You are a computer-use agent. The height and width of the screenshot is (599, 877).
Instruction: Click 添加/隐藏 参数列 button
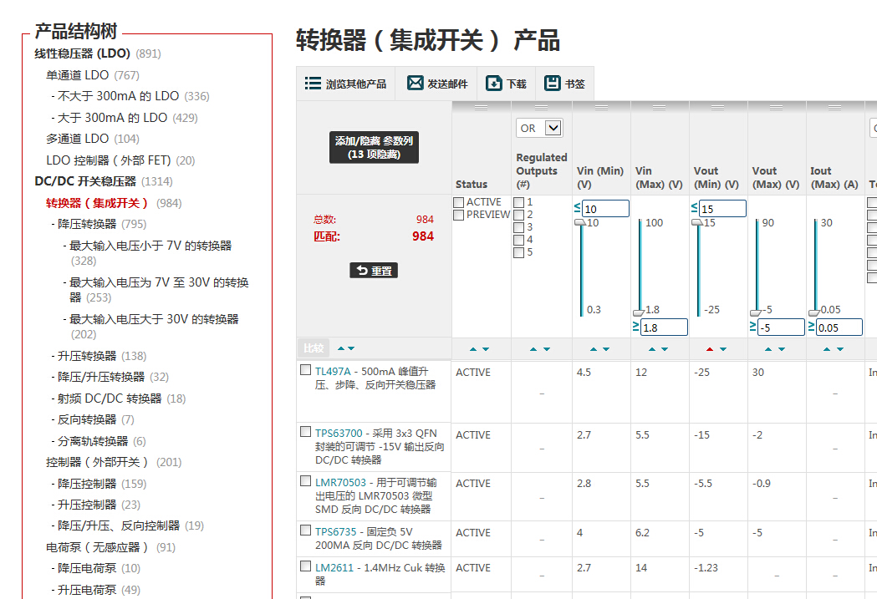tap(374, 148)
